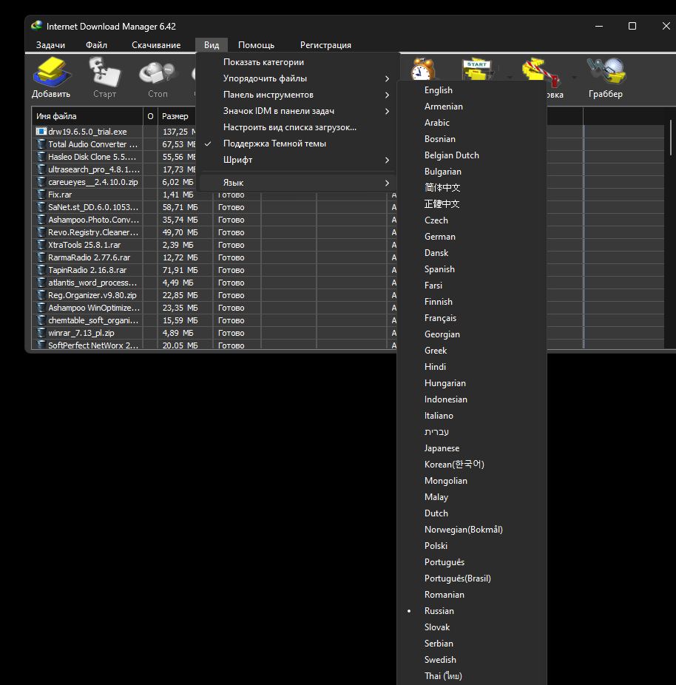
Task: Click the О column header
Action: [150, 116]
